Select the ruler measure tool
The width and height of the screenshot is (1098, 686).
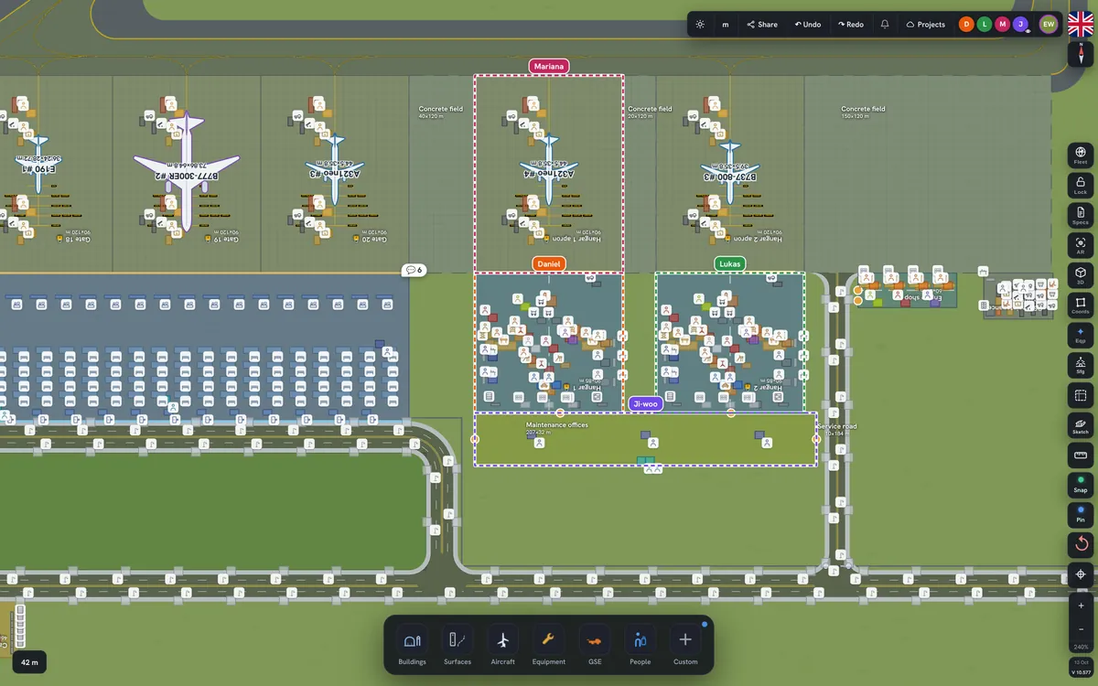coord(1081,455)
